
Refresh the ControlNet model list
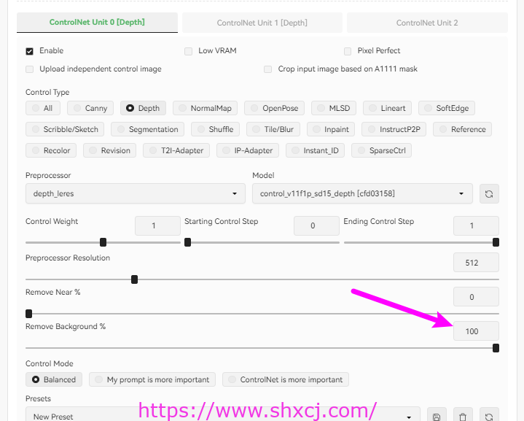point(489,194)
